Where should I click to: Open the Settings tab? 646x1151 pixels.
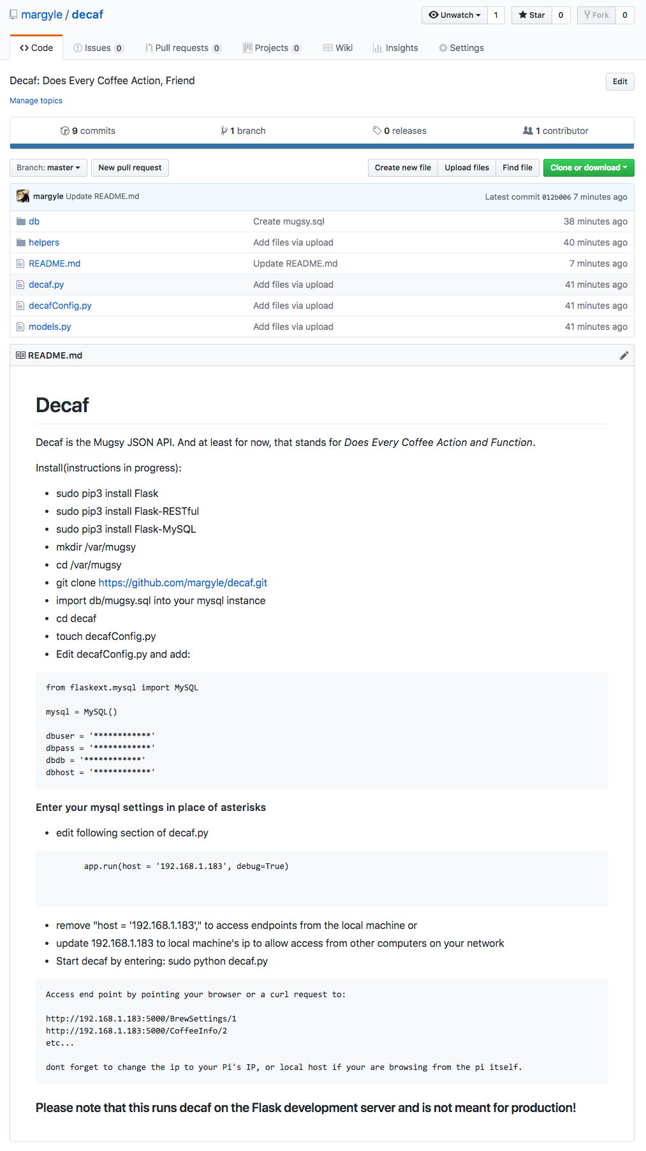[461, 48]
